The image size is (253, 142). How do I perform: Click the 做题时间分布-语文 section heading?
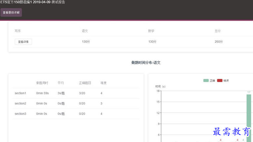[x=146, y=63]
